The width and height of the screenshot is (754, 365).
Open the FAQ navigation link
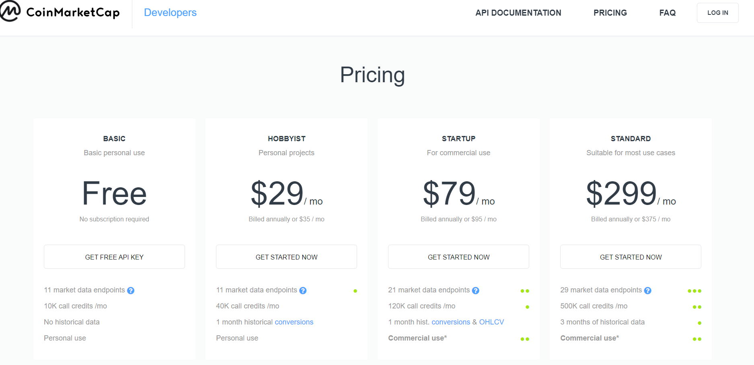point(667,13)
